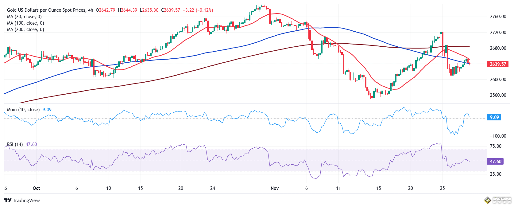Screen dimensions: 514x207
Task: Click the TradingView logo
Action: [x=22, y=201]
